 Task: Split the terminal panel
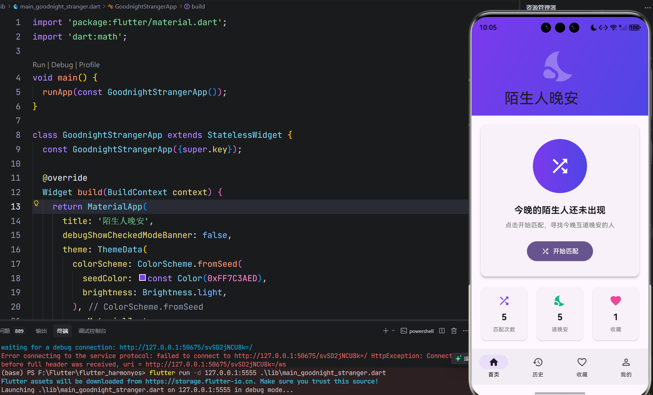tap(442, 331)
